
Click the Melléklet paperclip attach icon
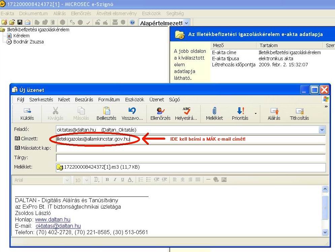[214, 113]
